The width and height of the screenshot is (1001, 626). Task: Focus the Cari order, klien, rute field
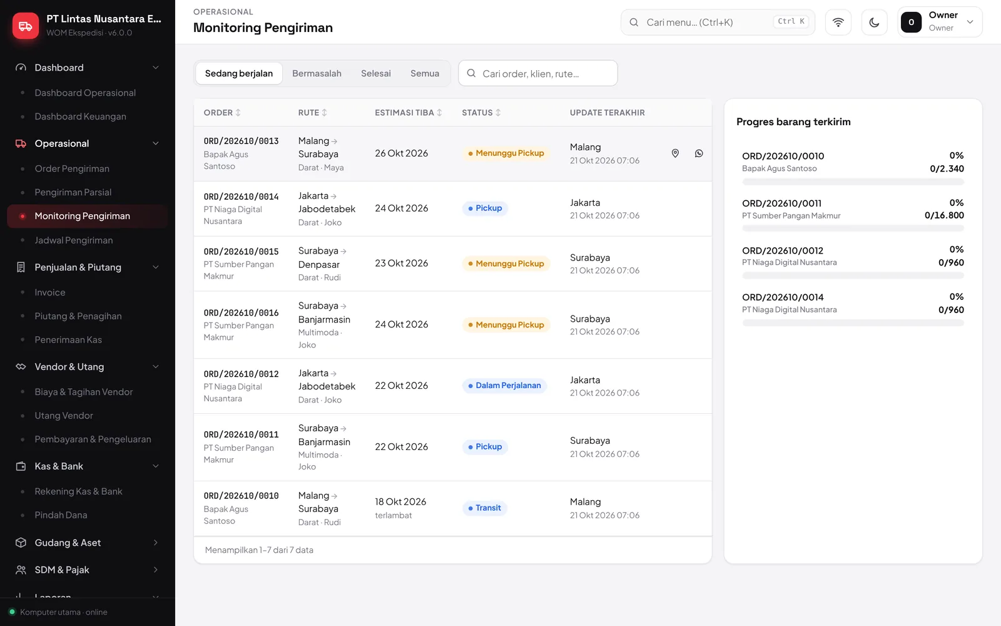coord(538,73)
